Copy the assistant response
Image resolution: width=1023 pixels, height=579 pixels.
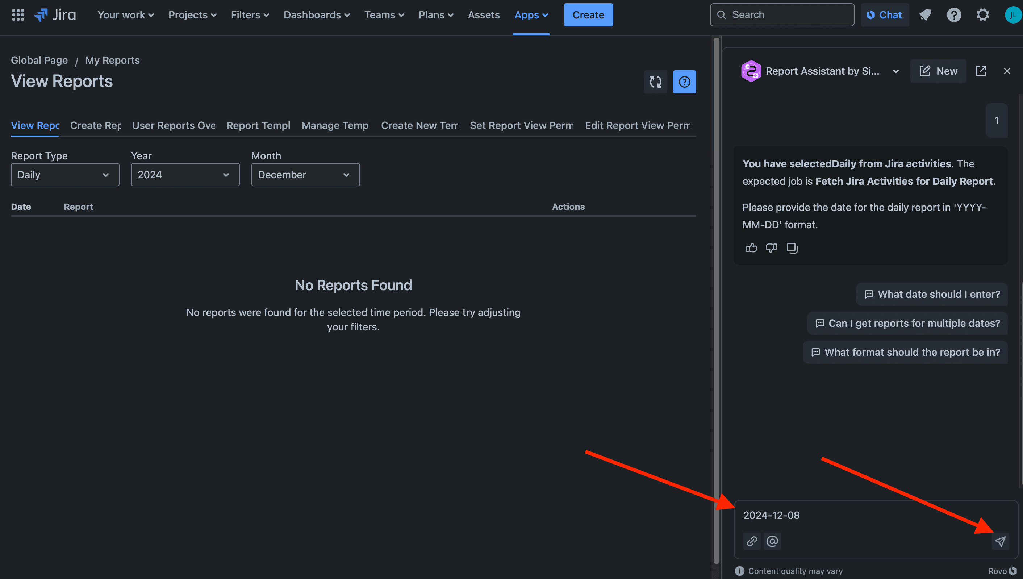point(792,248)
